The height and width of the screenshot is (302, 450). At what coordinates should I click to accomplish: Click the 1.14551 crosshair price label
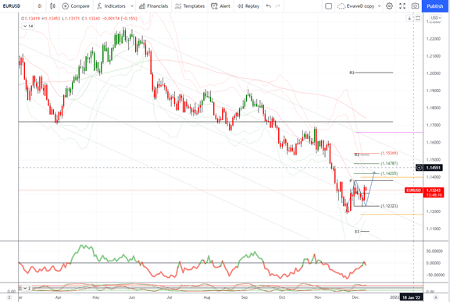point(434,167)
